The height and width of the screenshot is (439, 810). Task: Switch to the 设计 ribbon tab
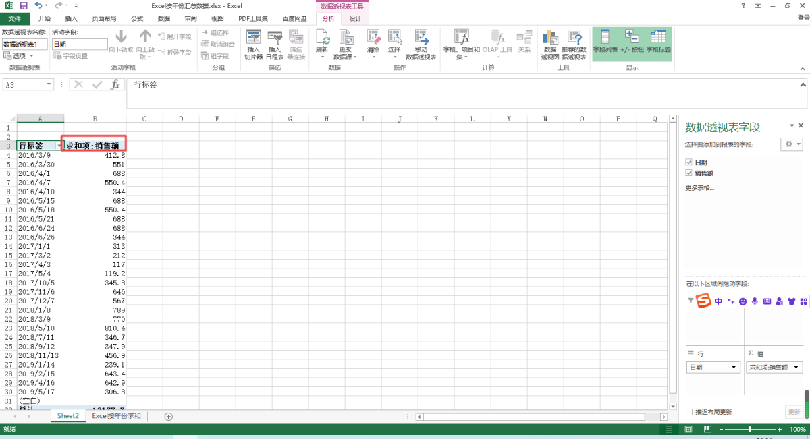pyautogui.click(x=355, y=18)
